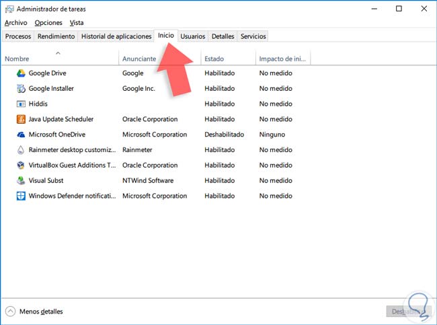Open the Archivo menu

[x=15, y=23]
